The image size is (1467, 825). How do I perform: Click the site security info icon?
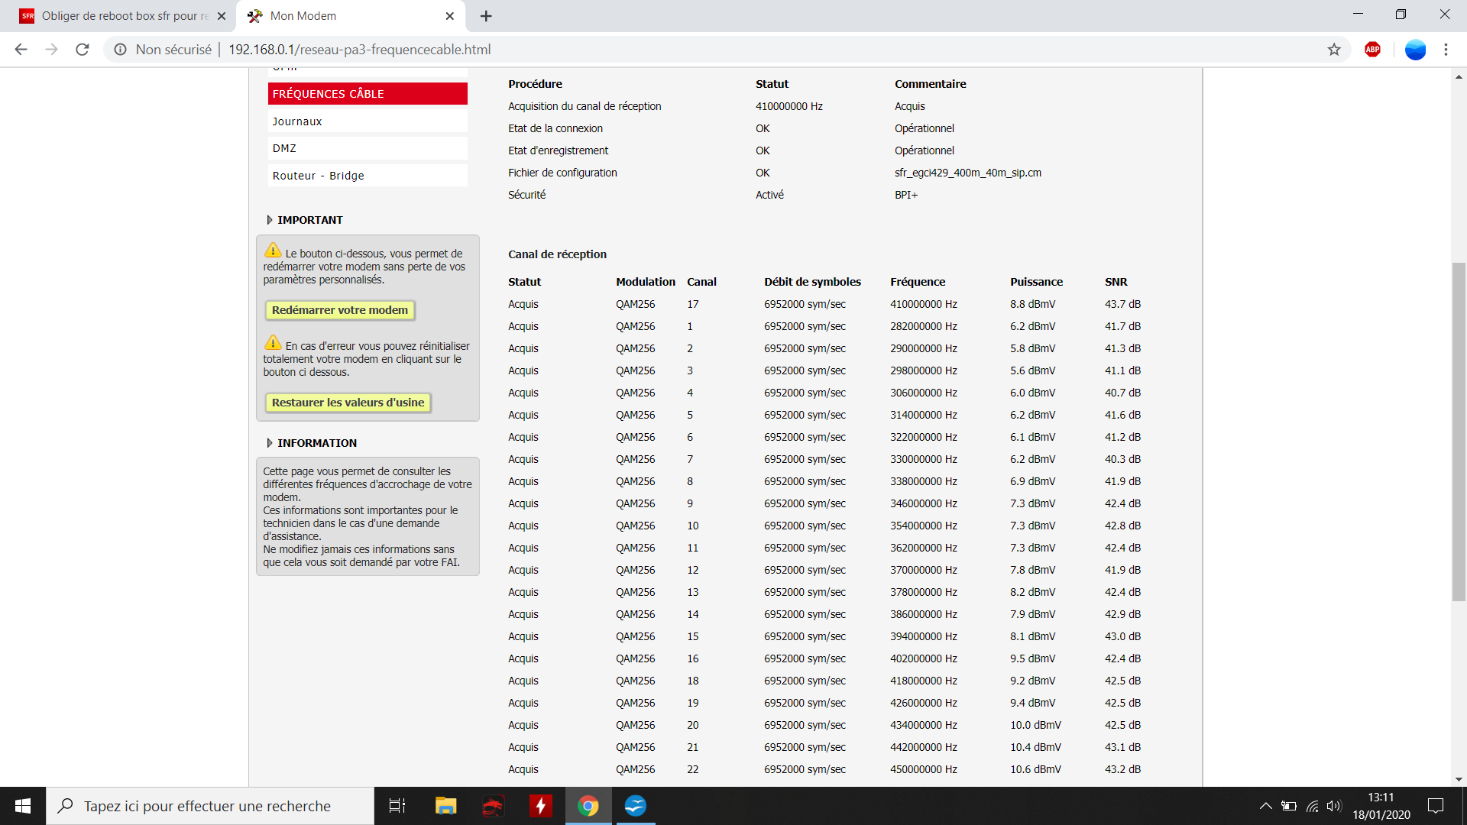120,50
